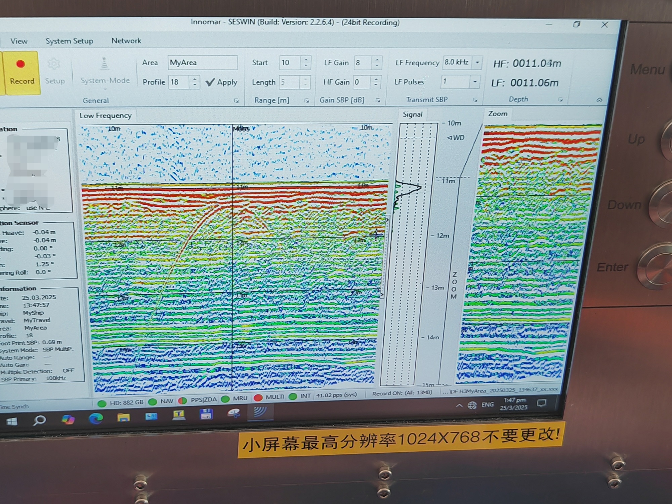
Task: Open the notification center icon
Action: click(541, 403)
